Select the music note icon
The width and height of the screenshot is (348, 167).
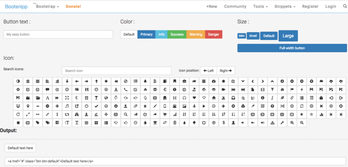67,106
